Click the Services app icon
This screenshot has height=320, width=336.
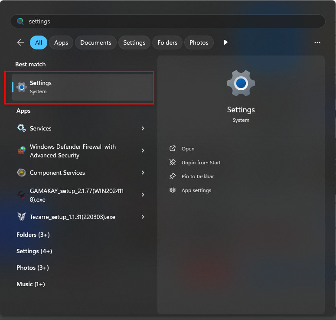click(x=21, y=128)
